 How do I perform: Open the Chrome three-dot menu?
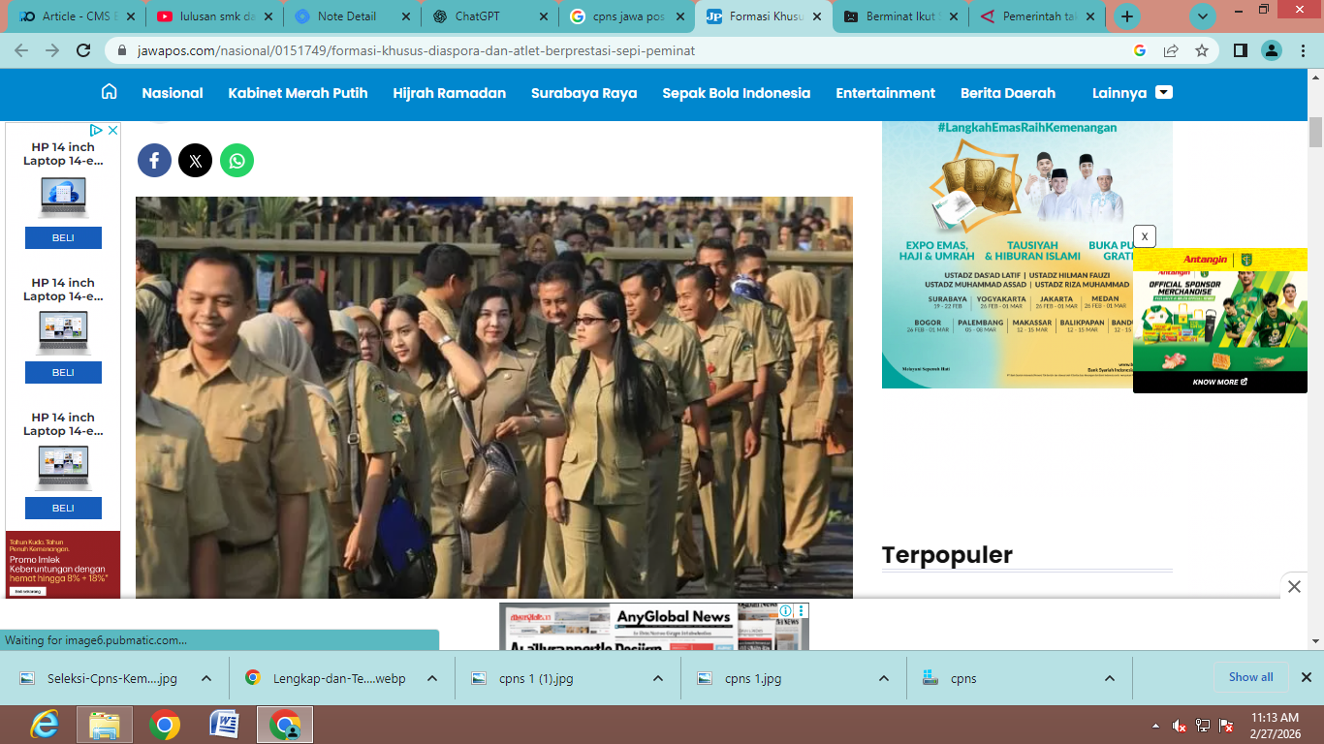(x=1304, y=50)
